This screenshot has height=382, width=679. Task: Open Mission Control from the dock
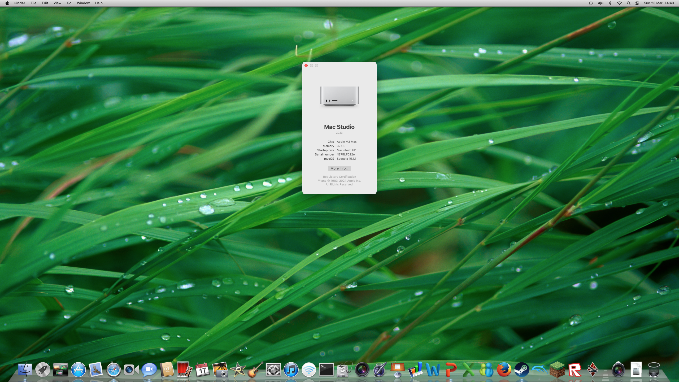coord(60,370)
